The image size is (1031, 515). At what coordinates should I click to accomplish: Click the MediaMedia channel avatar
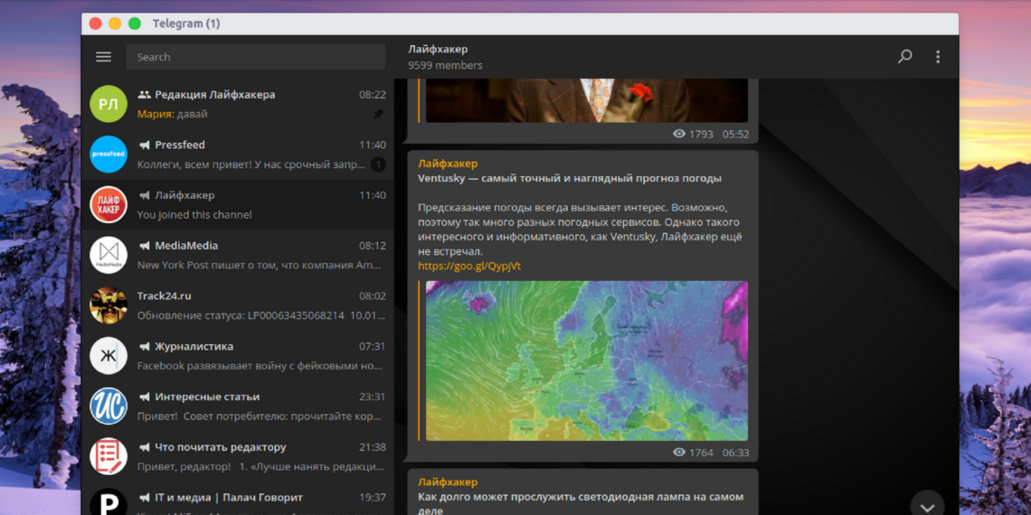[x=109, y=255]
